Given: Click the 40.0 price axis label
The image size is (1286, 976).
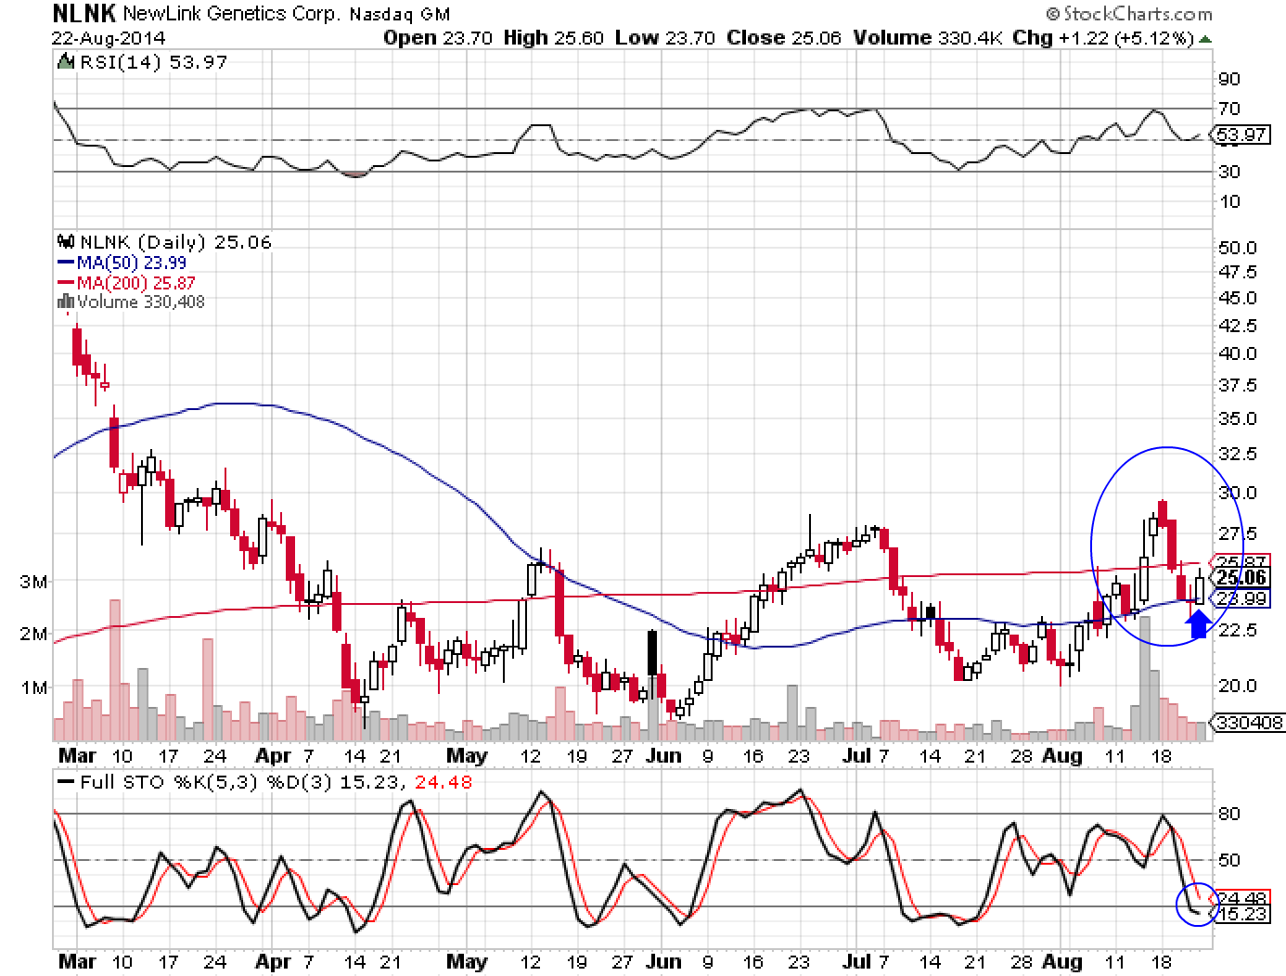Looking at the screenshot, I should pos(1237,353).
